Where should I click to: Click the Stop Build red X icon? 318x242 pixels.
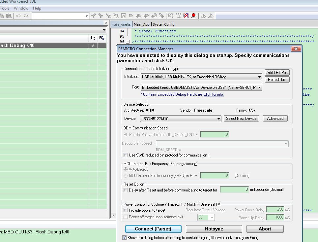186,16
